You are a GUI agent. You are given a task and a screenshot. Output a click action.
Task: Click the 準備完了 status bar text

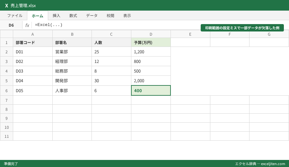[x=11, y=164]
